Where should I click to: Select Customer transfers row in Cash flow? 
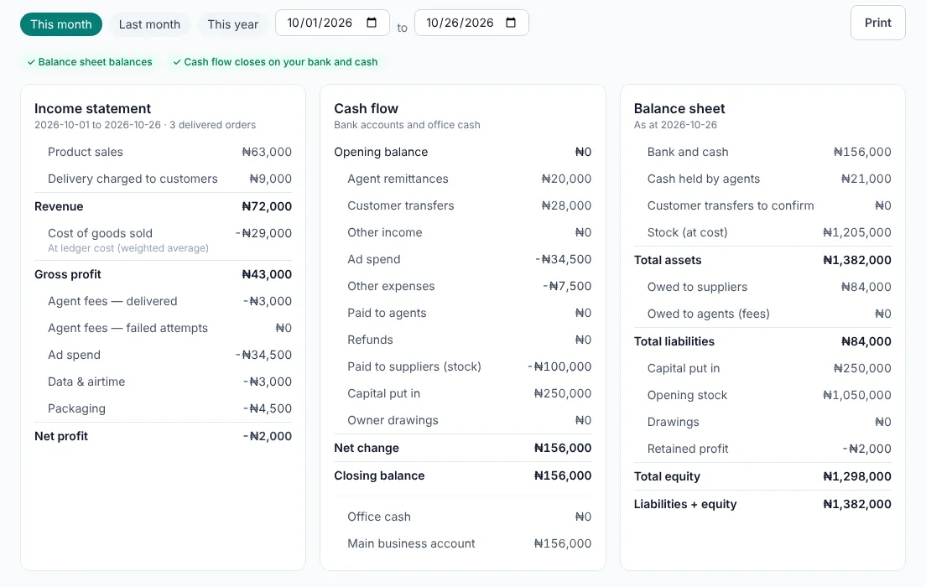(x=462, y=205)
